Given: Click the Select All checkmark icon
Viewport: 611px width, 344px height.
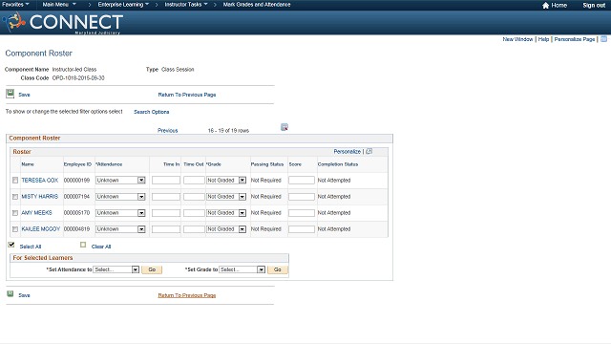Looking at the screenshot, I should click(11, 245).
